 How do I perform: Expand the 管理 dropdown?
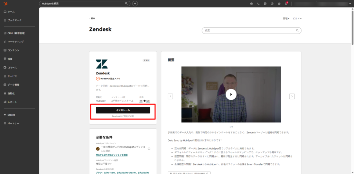[286, 19]
